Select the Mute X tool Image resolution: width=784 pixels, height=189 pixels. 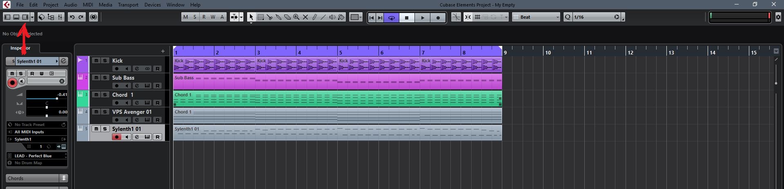tap(305, 17)
